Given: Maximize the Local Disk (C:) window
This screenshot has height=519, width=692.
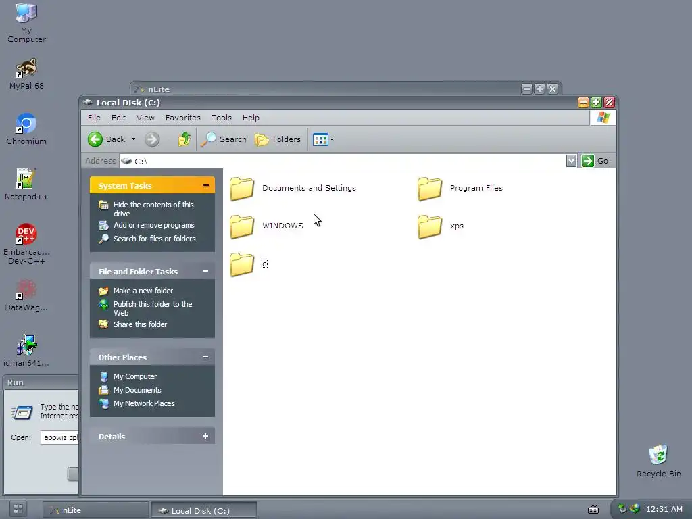Looking at the screenshot, I should [596, 103].
